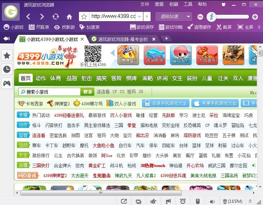Increase speed with plus button
This screenshot has height=205, width=263.
[x=255, y=17]
